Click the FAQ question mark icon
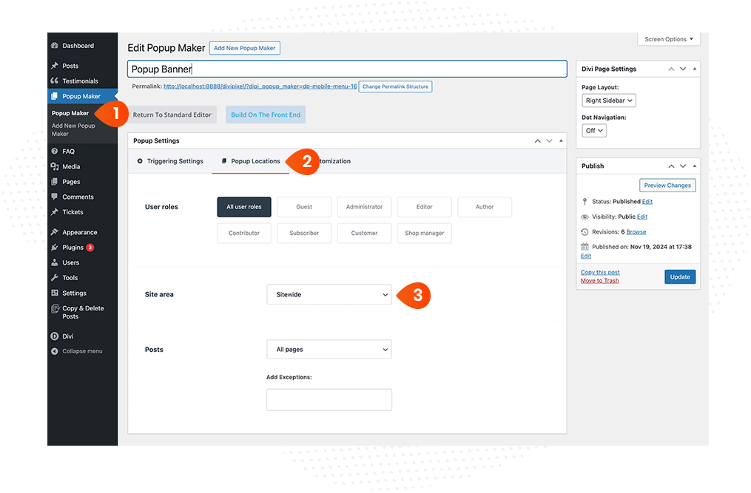The height and width of the screenshot is (493, 751). pos(55,152)
